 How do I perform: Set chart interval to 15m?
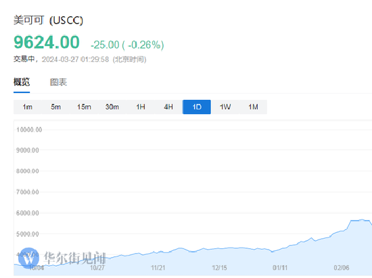pyautogui.click(x=84, y=107)
